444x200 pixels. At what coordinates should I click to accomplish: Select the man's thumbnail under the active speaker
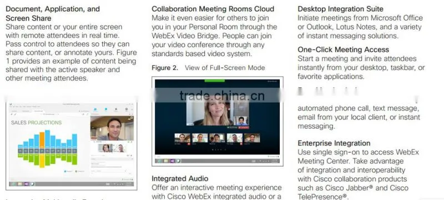tap(120, 148)
